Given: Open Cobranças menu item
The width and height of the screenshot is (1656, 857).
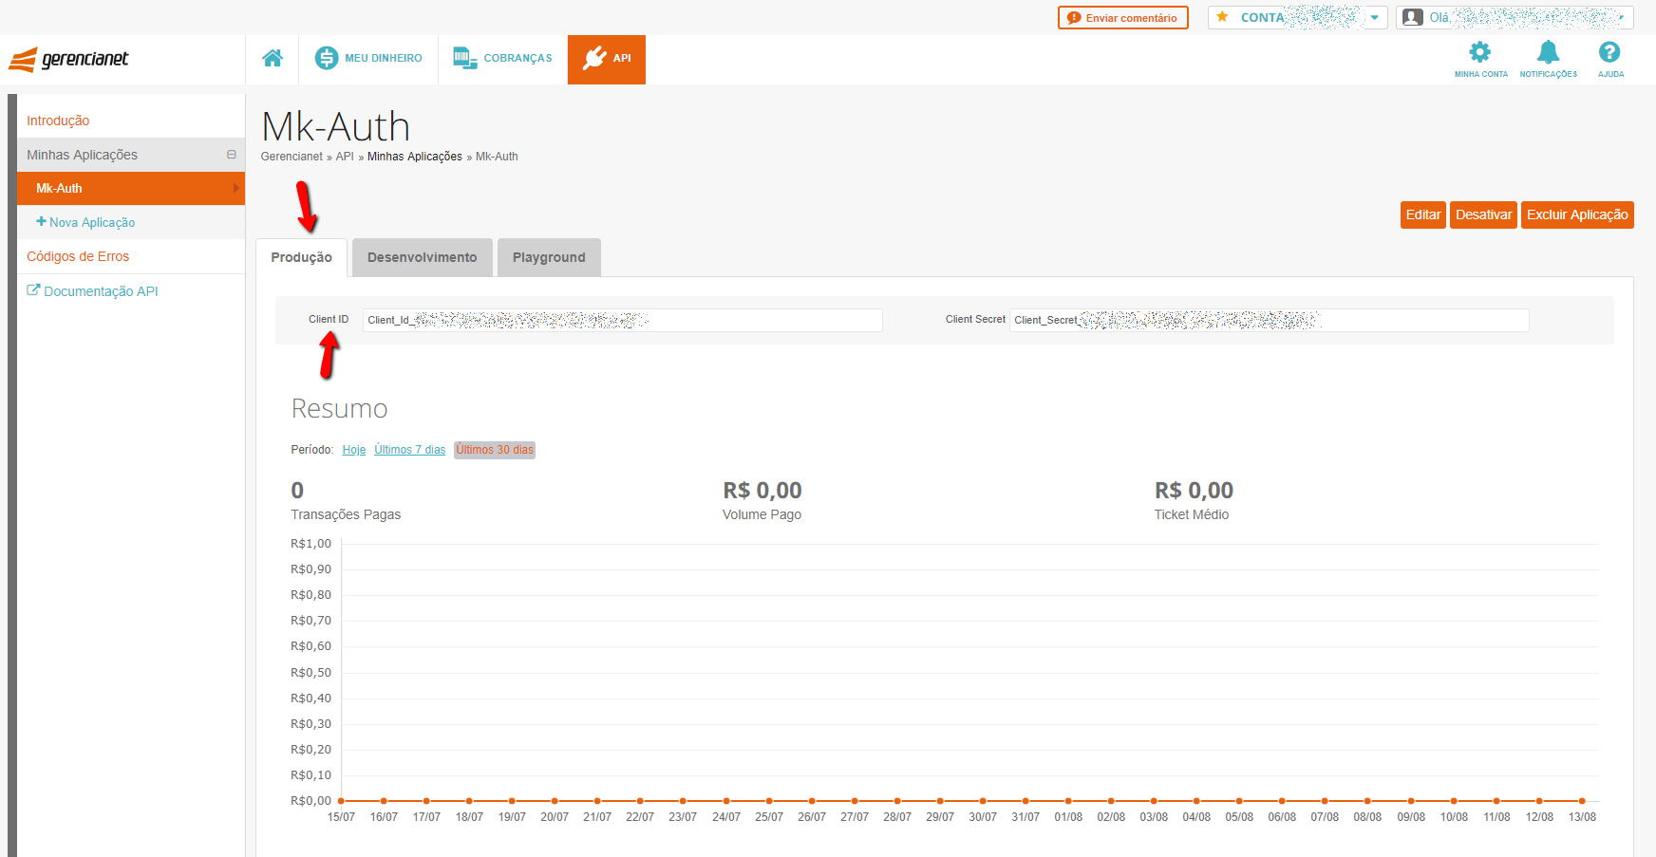Looking at the screenshot, I should pos(502,59).
